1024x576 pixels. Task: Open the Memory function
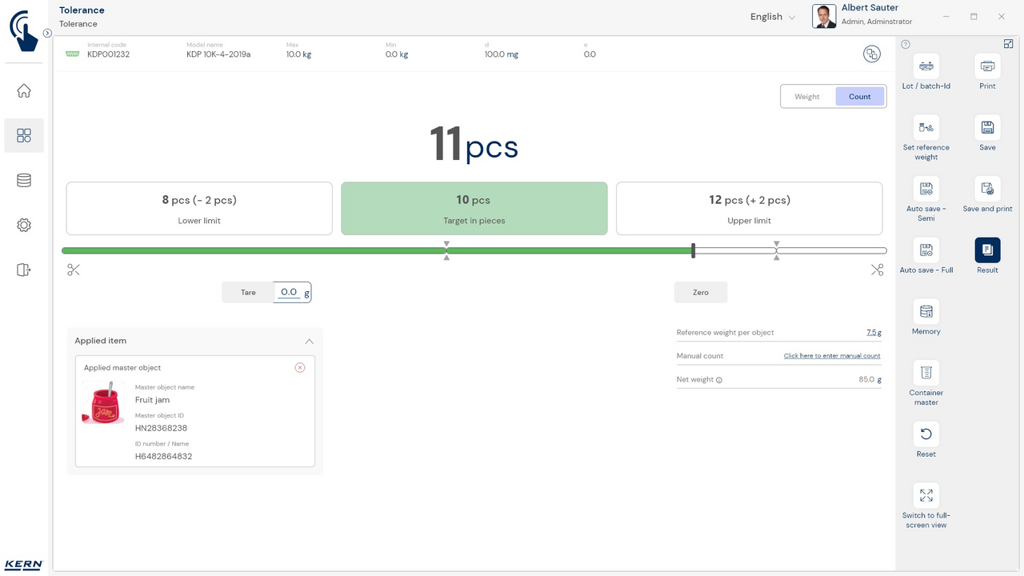click(x=926, y=312)
